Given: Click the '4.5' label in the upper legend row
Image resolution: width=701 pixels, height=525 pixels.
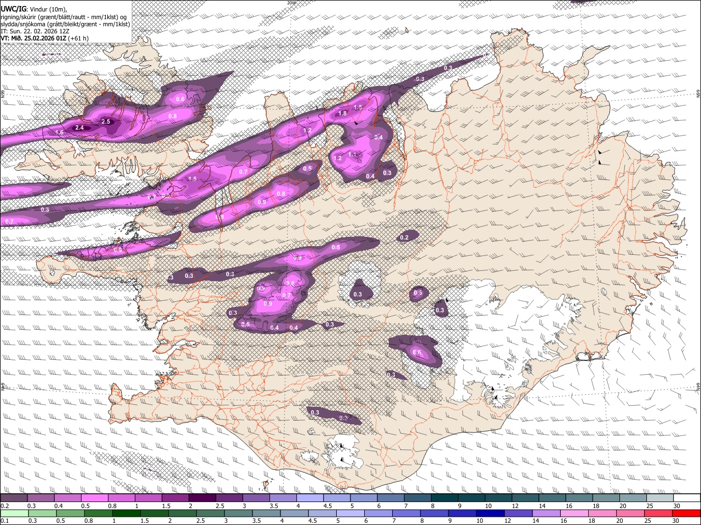Looking at the screenshot, I should [x=327, y=506].
